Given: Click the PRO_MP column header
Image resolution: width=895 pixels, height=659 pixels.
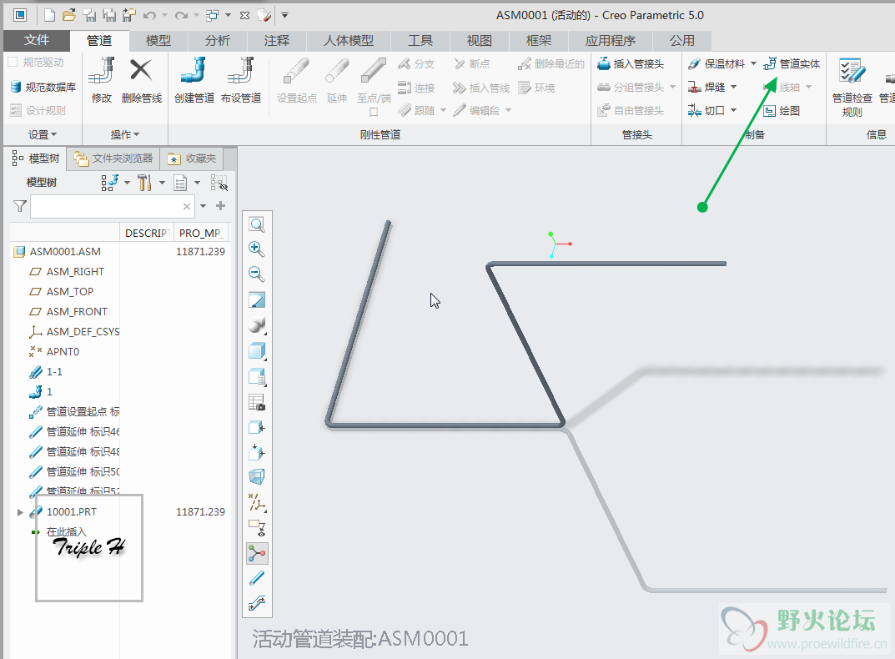Looking at the screenshot, I should (x=200, y=233).
